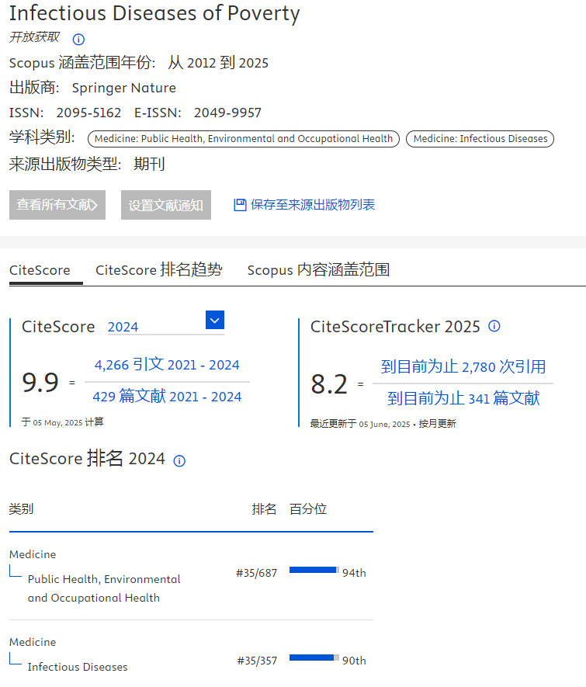Screen dimensions: 586x687
Task: Click info icon next to CiteScore 排名 2024
Action: [179, 460]
